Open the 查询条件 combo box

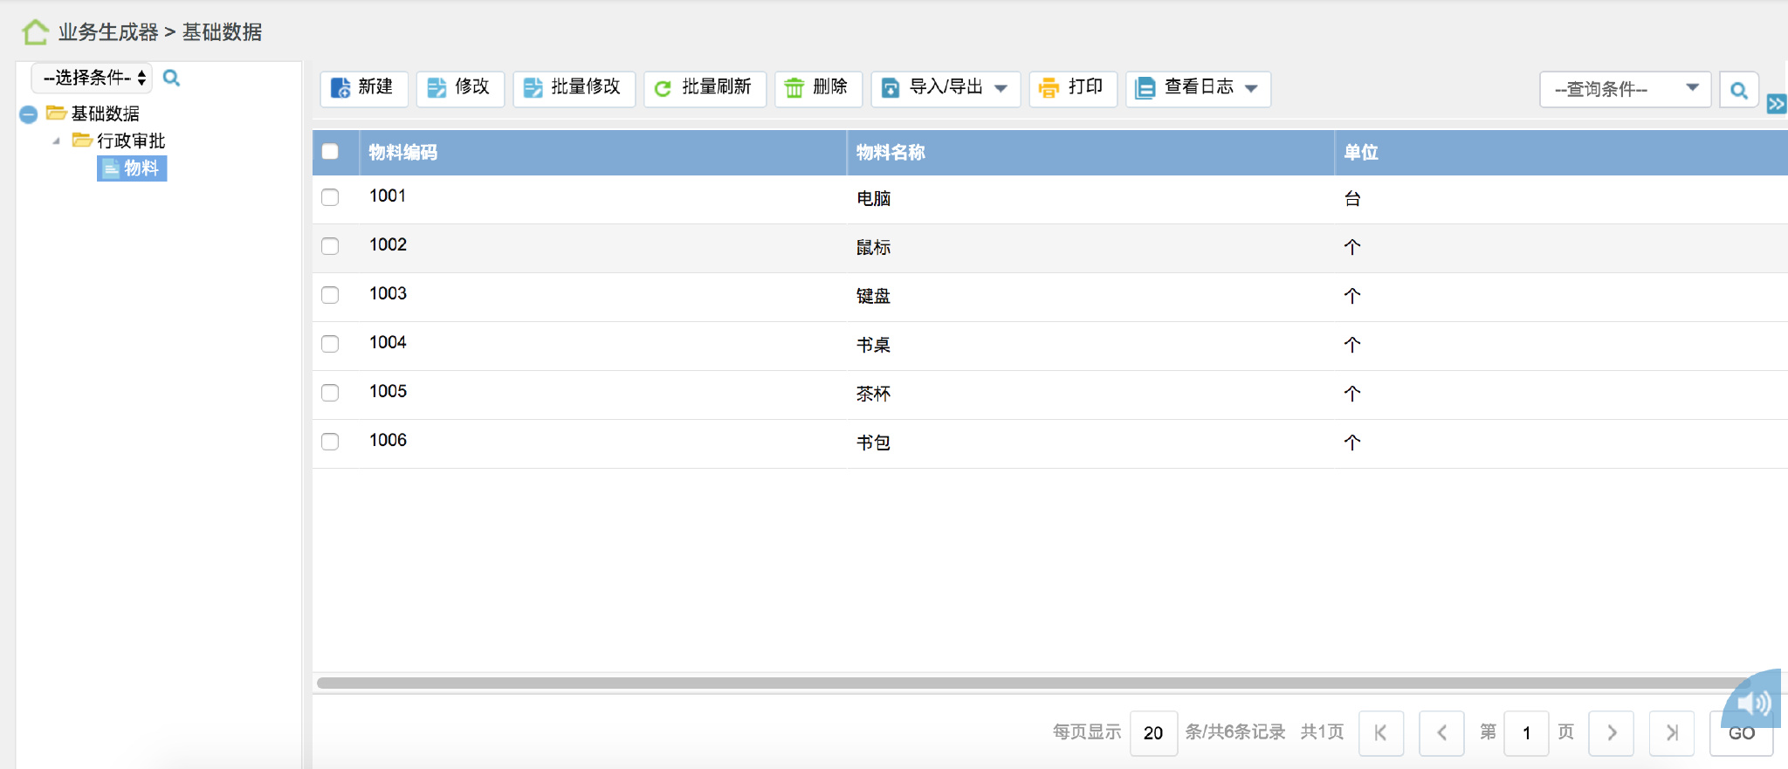[1624, 89]
